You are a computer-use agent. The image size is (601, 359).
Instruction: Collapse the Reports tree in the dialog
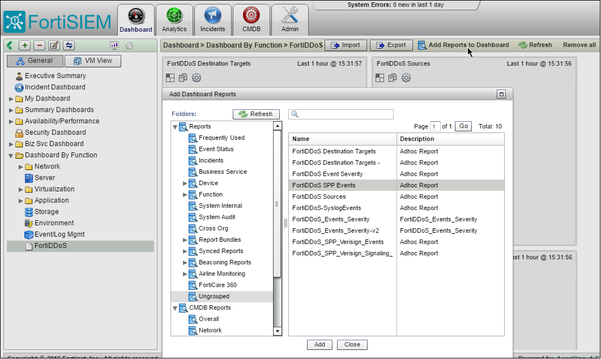[x=174, y=126]
